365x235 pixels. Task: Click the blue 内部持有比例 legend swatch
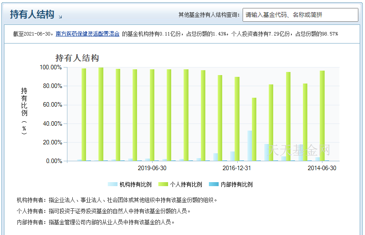pos(214,184)
